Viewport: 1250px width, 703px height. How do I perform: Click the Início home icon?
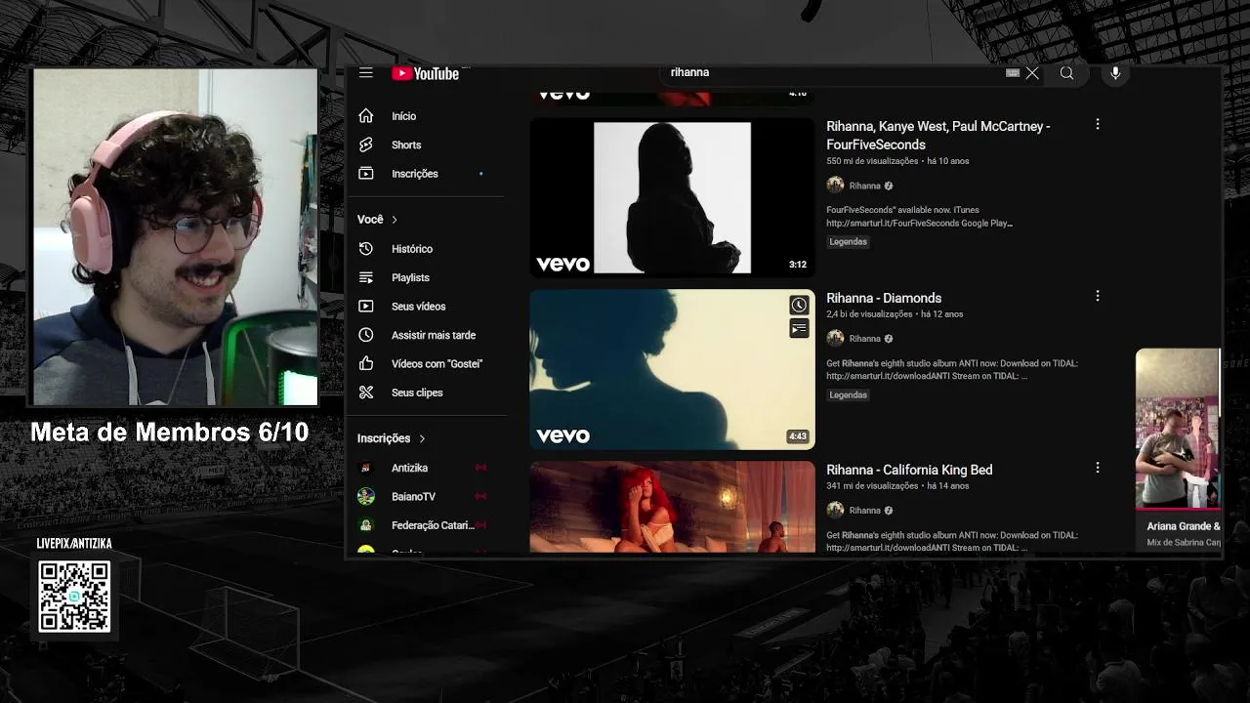(x=366, y=116)
